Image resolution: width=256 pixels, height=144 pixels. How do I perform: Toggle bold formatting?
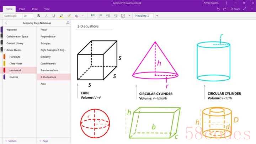tap(38, 16)
